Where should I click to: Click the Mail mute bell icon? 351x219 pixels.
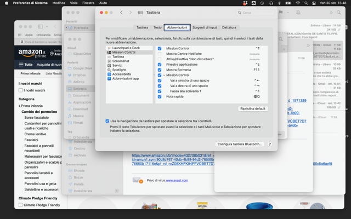coord(298,13)
